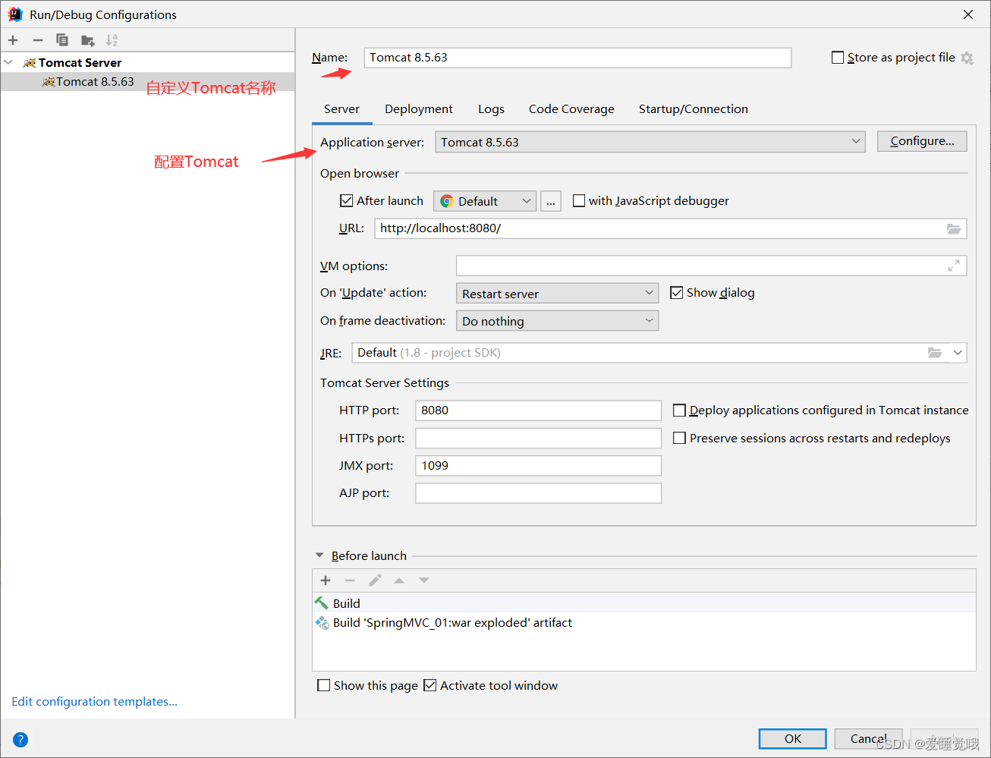Check the Show this page option

pos(324,685)
